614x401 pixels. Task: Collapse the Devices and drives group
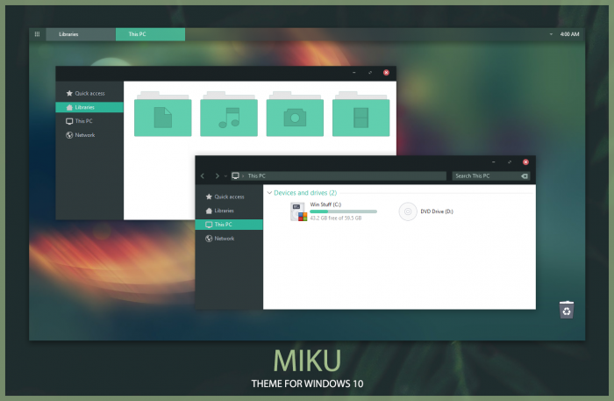269,193
